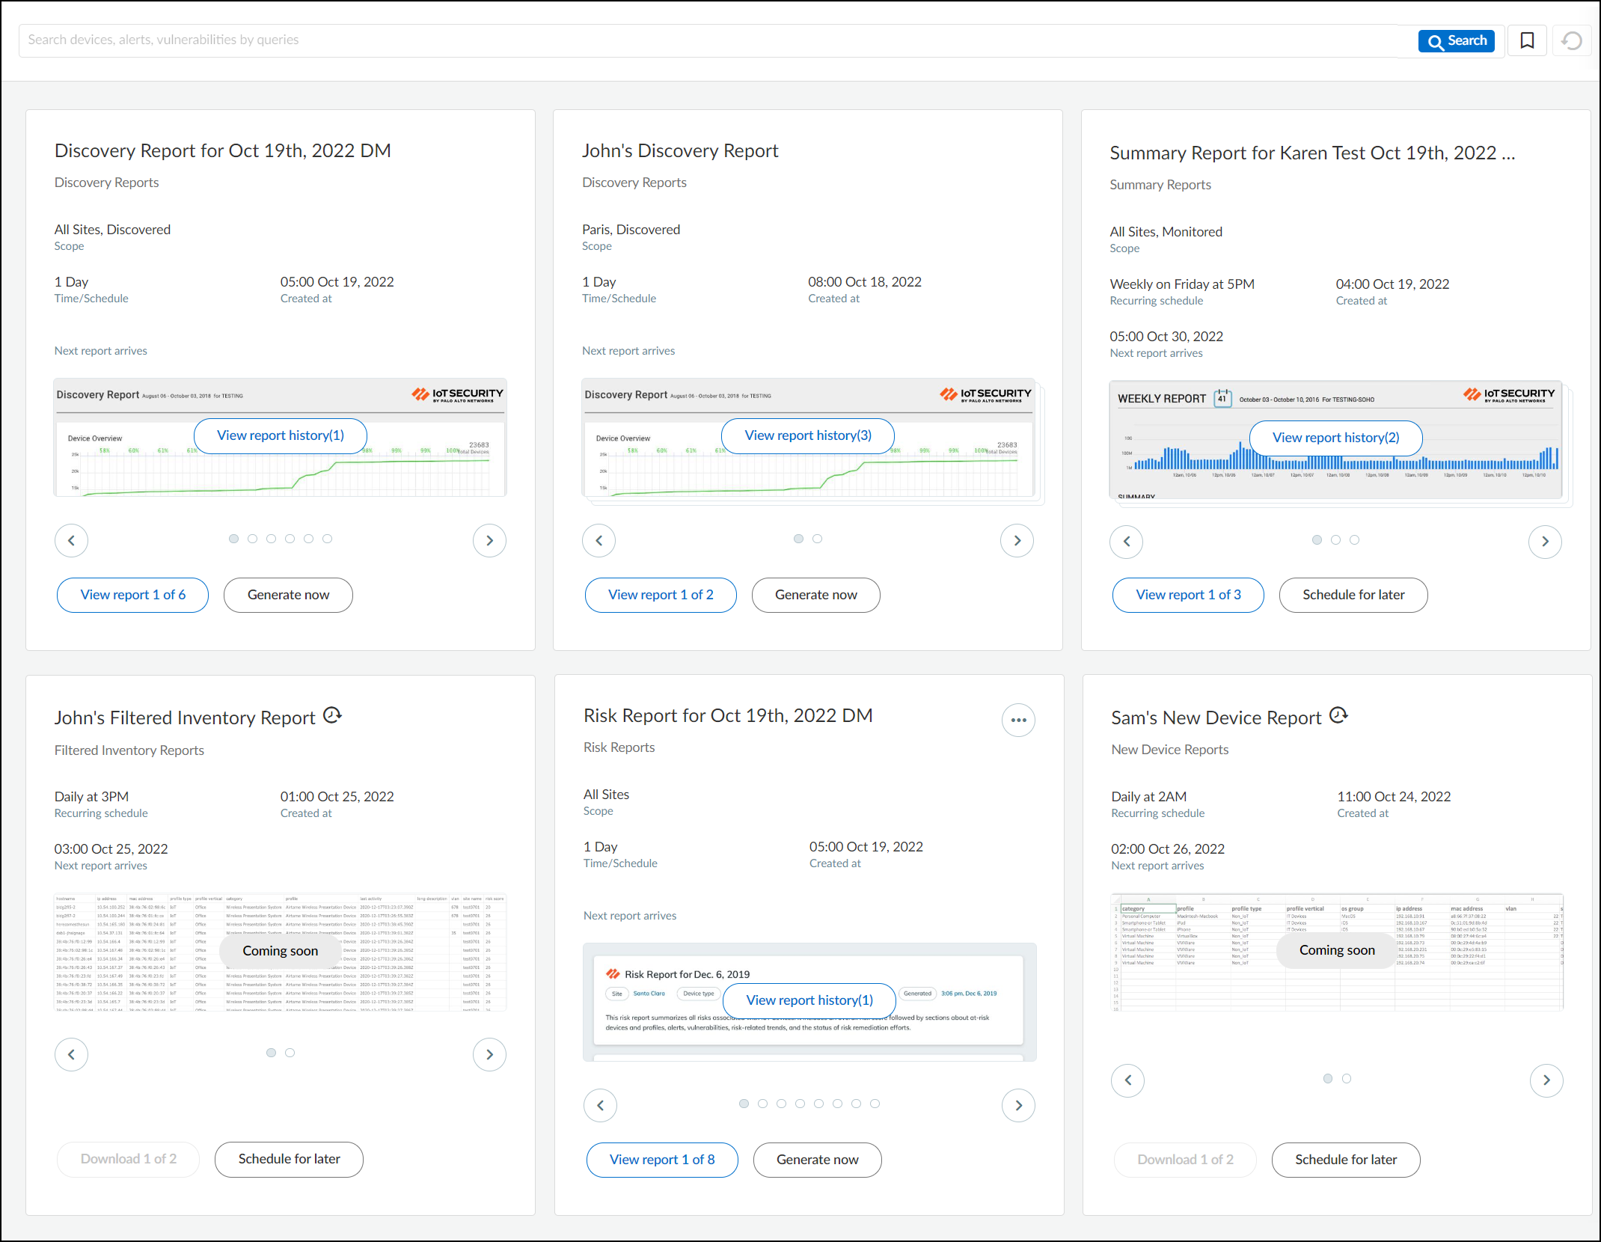
Task: Select second pagination dot on Discovery Report DM card
Action: (x=252, y=539)
